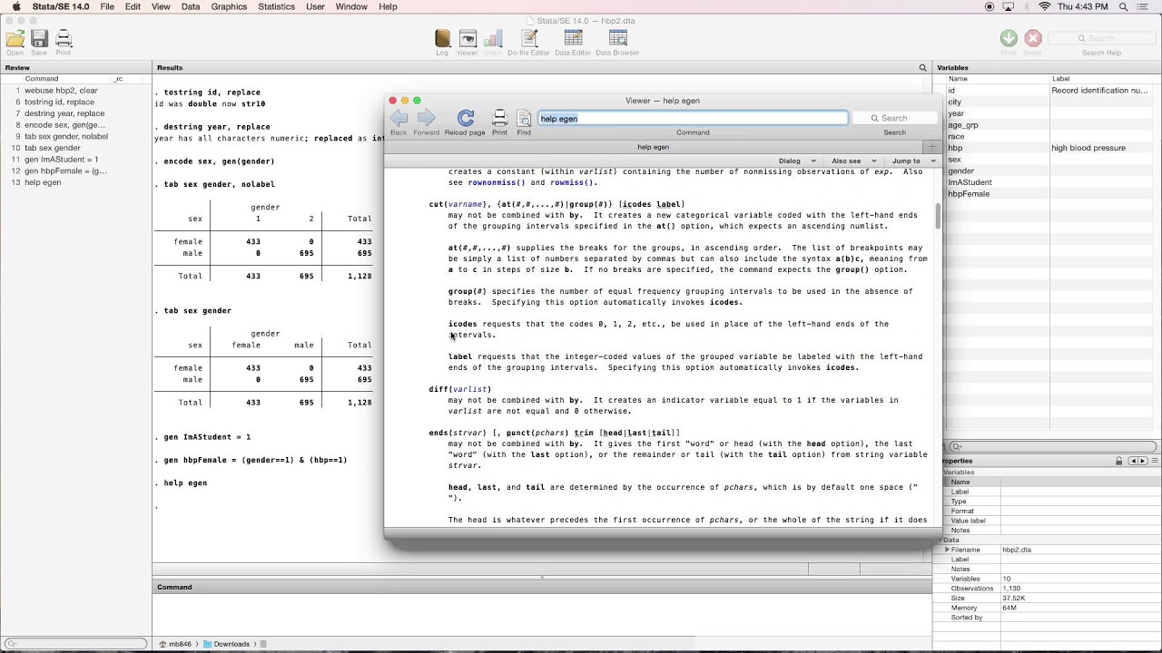Expand the Dialog dropdown in Viewer

(x=797, y=161)
